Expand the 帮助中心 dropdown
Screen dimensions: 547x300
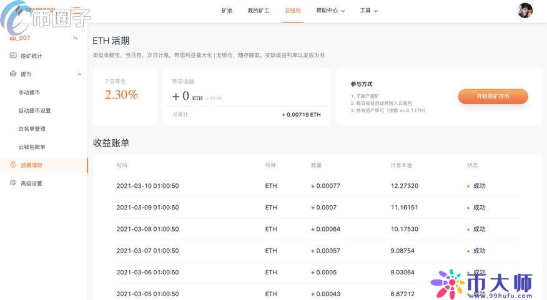coord(330,11)
